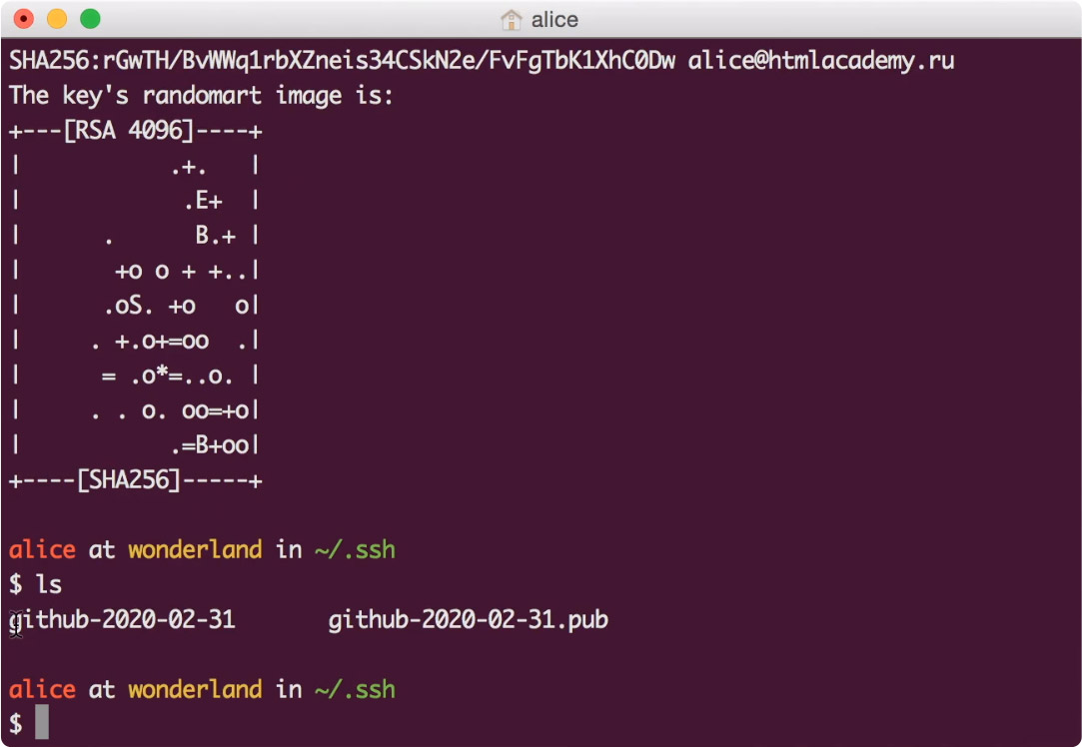This screenshot has height=747, width=1082.
Task: Close the alice terminal window
Action: (24, 18)
